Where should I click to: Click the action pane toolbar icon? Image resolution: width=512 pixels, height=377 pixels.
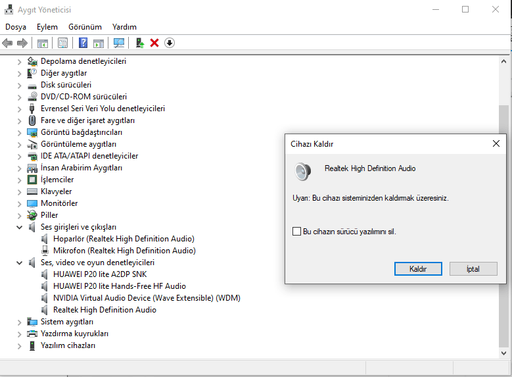[x=99, y=43]
